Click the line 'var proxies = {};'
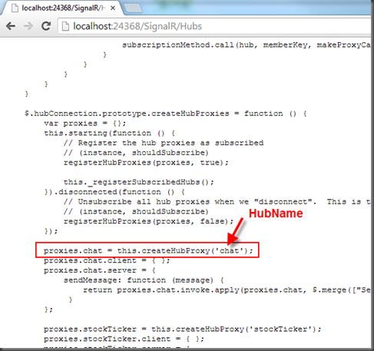Screen dimensions: 374x351 (85, 124)
